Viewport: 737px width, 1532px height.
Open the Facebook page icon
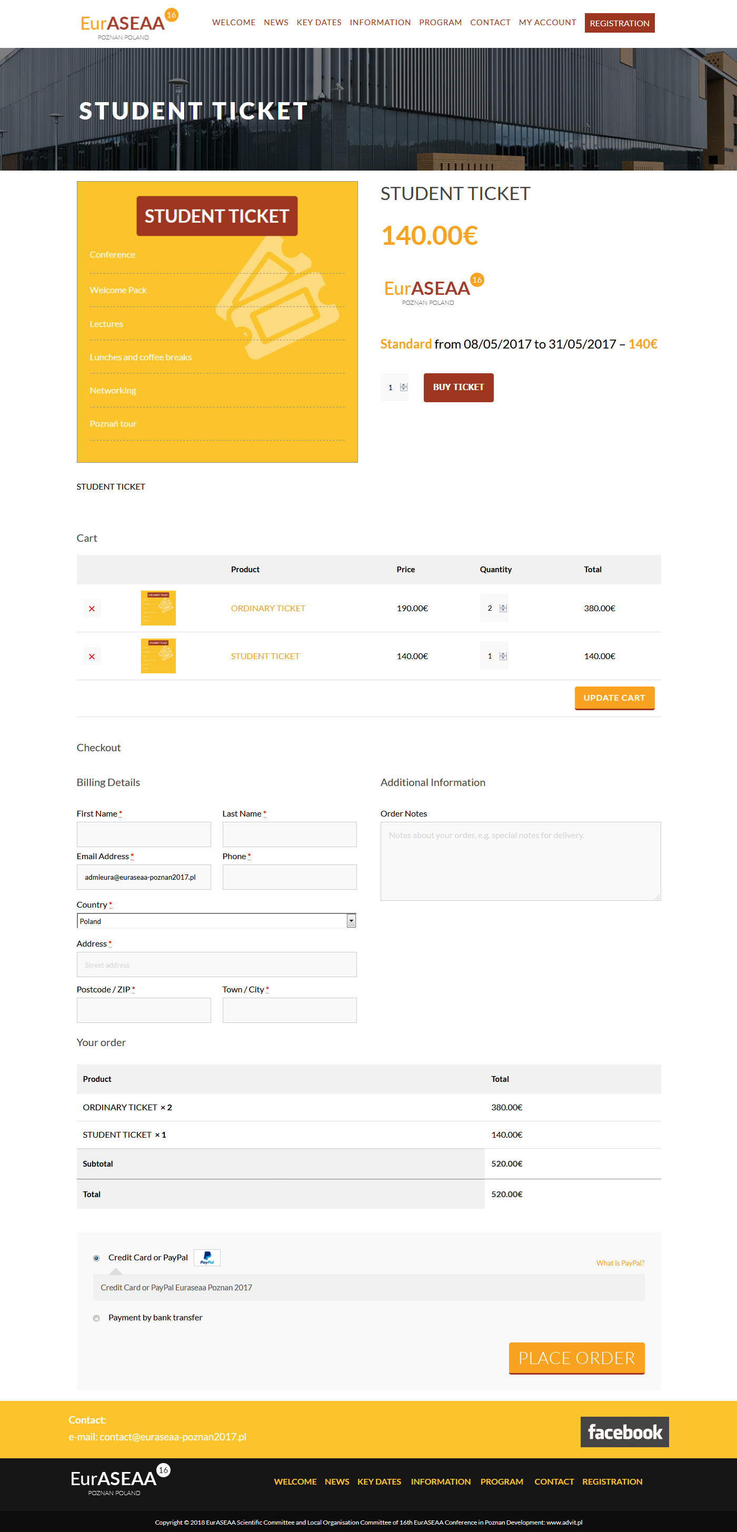click(x=624, y=1432)
